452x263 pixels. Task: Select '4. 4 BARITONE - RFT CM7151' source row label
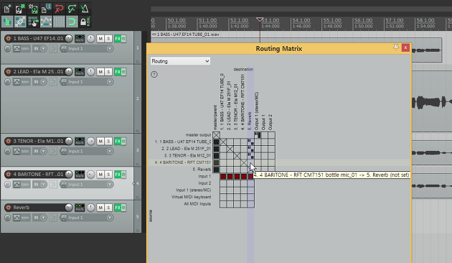tap(183, 162)
